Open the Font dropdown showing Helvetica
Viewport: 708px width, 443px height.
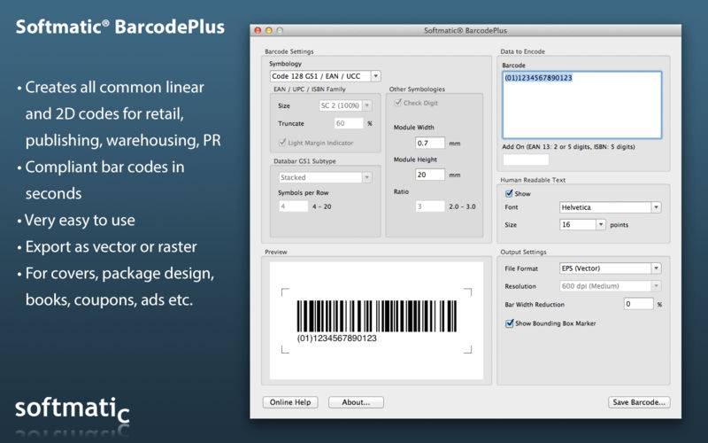click(610, 207)
